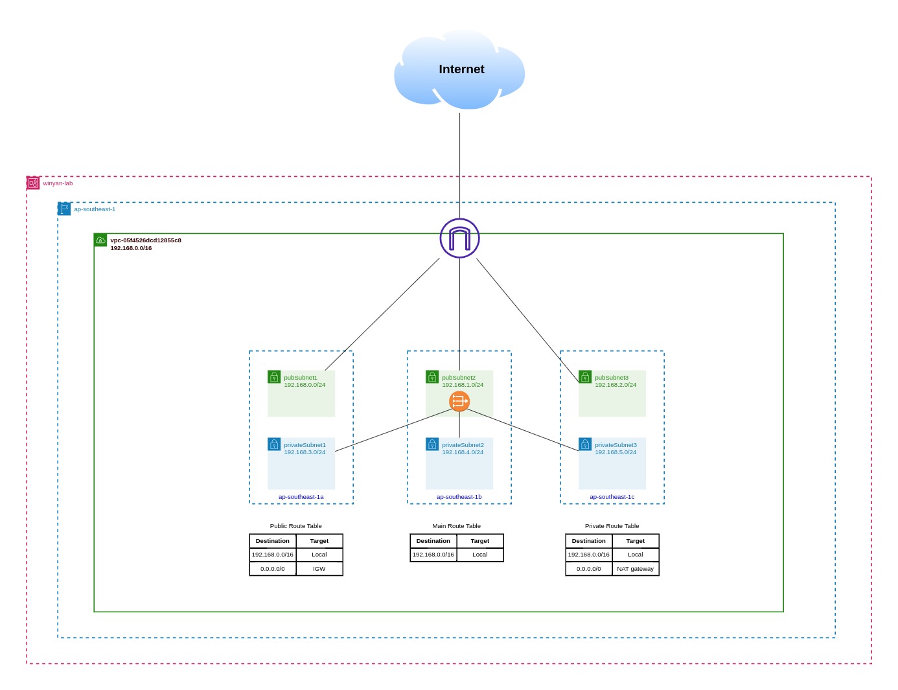Click the ap-southeast-1 region label
This screenshot has width=898, height=690.
click(95, 209)
